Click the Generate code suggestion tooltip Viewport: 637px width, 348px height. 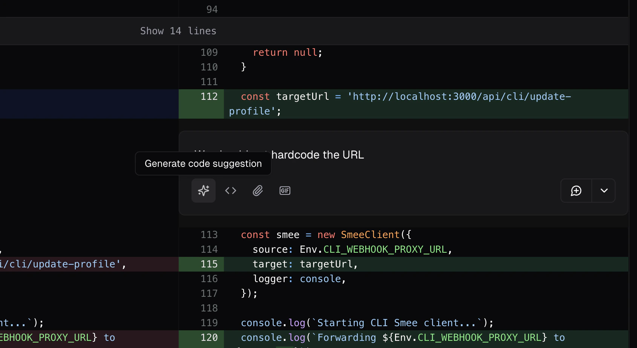(203, 163)
